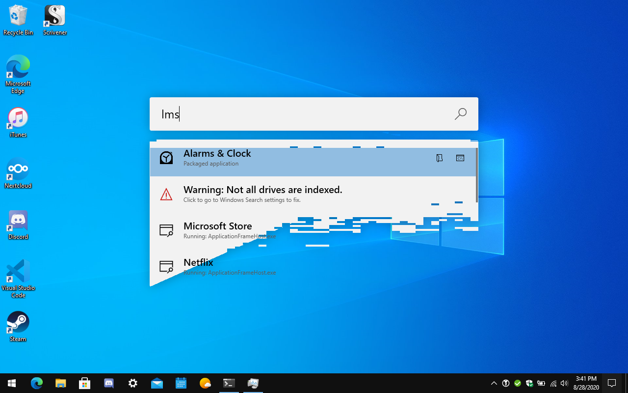Select Discord desktop shortcut
Image resolution: width=628 pixels, height=393 pixels.
coord(18,225)
